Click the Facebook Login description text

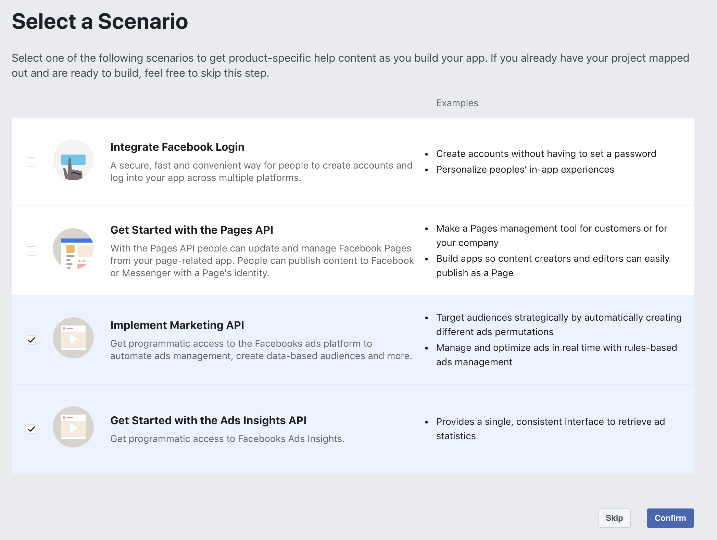pos(261,172)
